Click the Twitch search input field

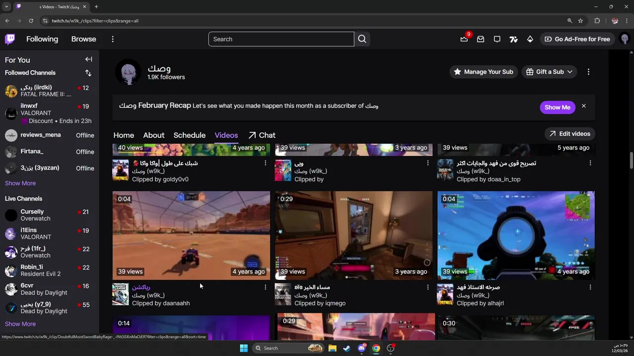point(281,39)
